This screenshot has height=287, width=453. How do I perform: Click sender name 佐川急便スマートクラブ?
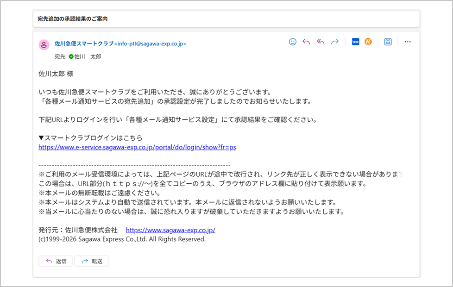pos(84,44)
